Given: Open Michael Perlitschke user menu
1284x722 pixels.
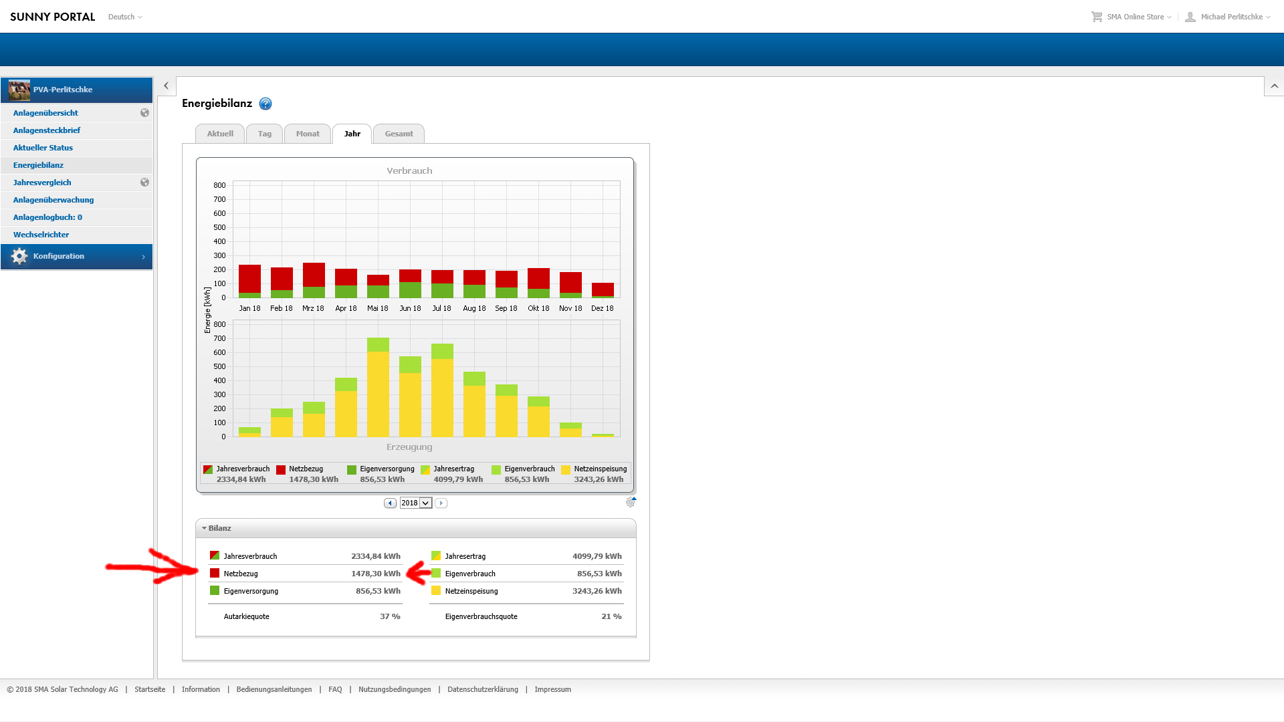Looking at the screenshot, I should [x=1230, y=17].
